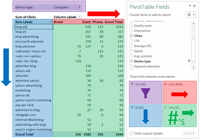Uncheck the Device type field

tap(131, 61)
